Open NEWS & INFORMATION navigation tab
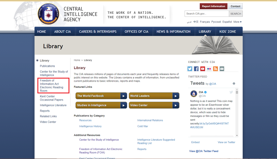The height and width of the screenshot is (159, 277). pyautogui.click(x=173, y=31)
